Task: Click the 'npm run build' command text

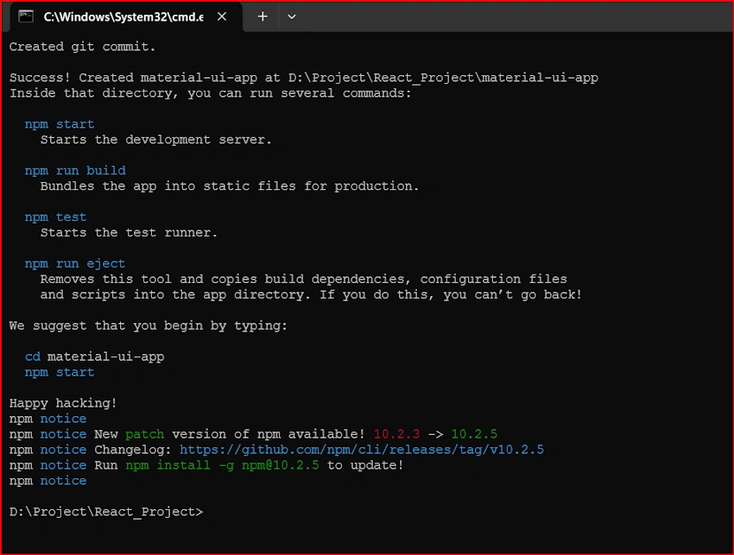Action: click(75, 170)
